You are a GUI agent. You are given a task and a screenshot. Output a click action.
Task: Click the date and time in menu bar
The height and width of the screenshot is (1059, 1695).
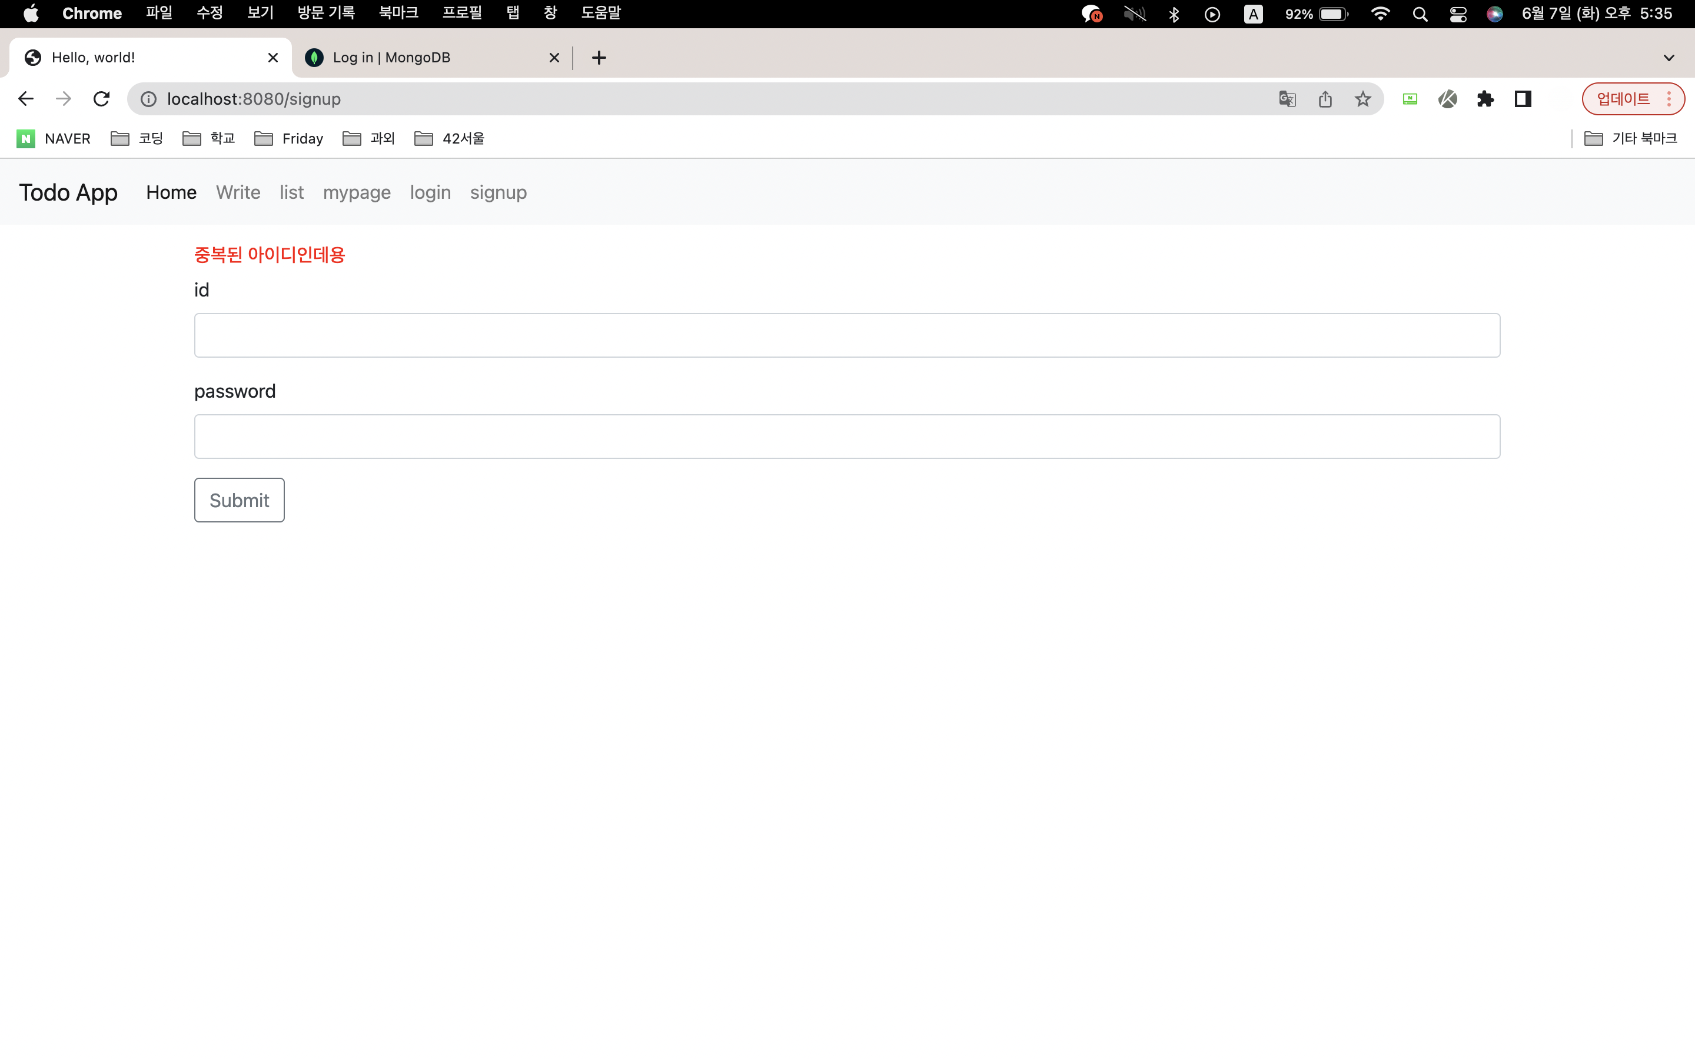(x=1597, y=14)
